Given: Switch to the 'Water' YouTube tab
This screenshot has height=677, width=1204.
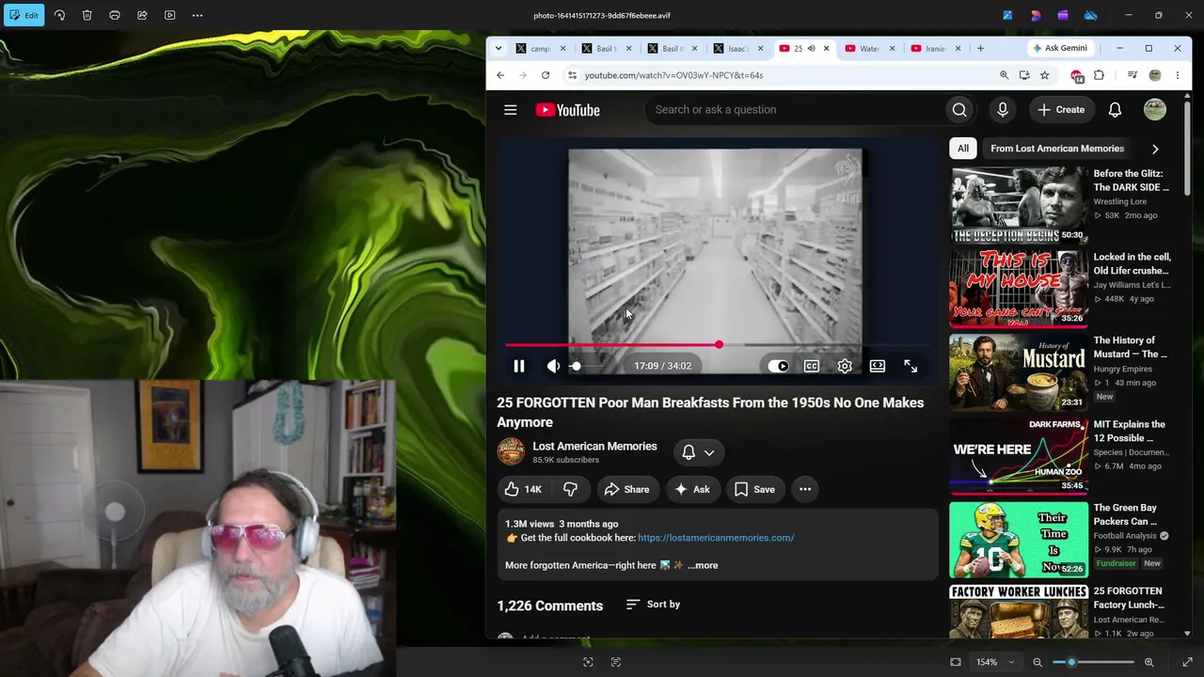Looking at the screenshot, I should point(869,48).
